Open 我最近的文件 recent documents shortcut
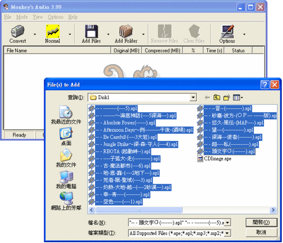This screenshot has height=243, width=283. click(66, 115)
